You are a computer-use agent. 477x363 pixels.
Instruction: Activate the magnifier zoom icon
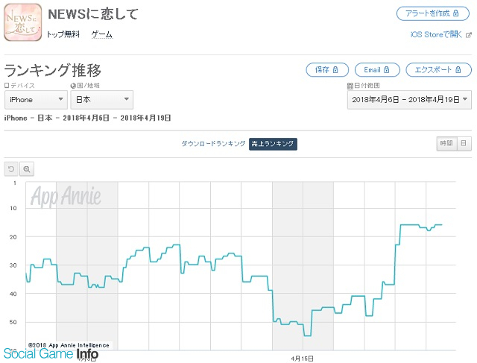[27, 169]
